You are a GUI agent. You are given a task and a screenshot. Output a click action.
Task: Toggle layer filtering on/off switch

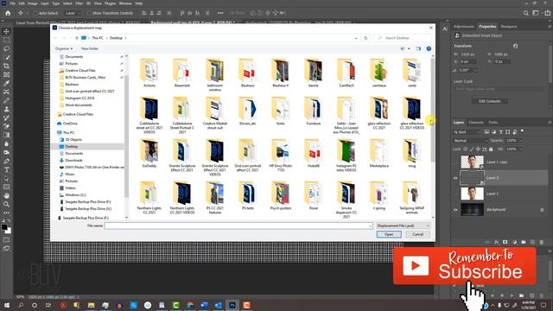pos(522,131)
